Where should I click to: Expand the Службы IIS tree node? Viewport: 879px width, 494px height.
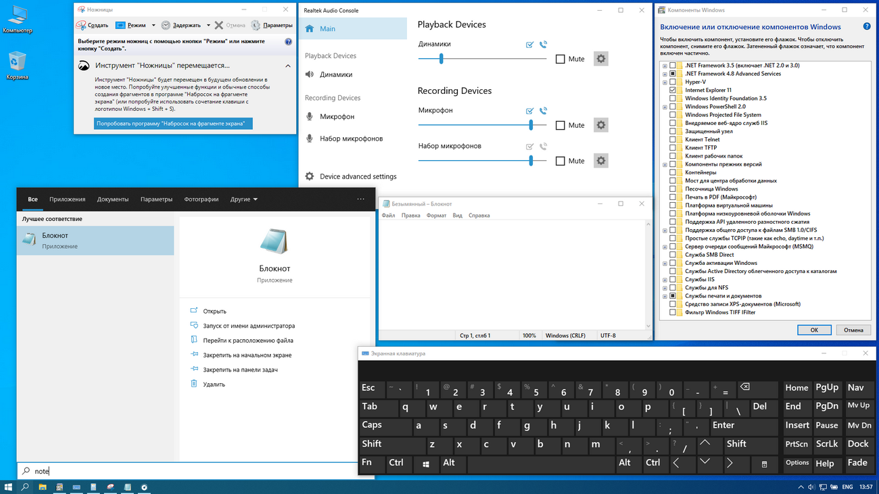(665, 280)
